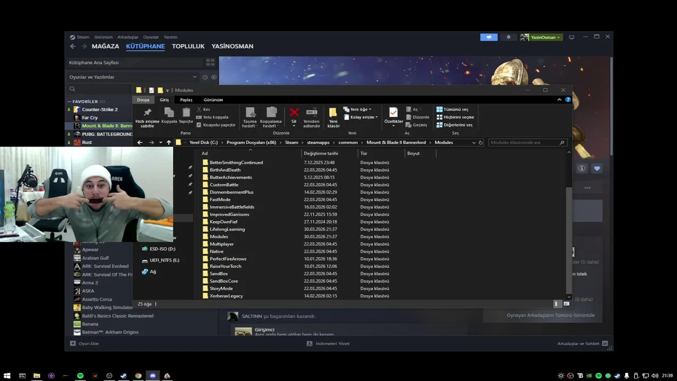Open Discord from the taskbar
This screenshot has height=381, width=677.
(153, 376)
